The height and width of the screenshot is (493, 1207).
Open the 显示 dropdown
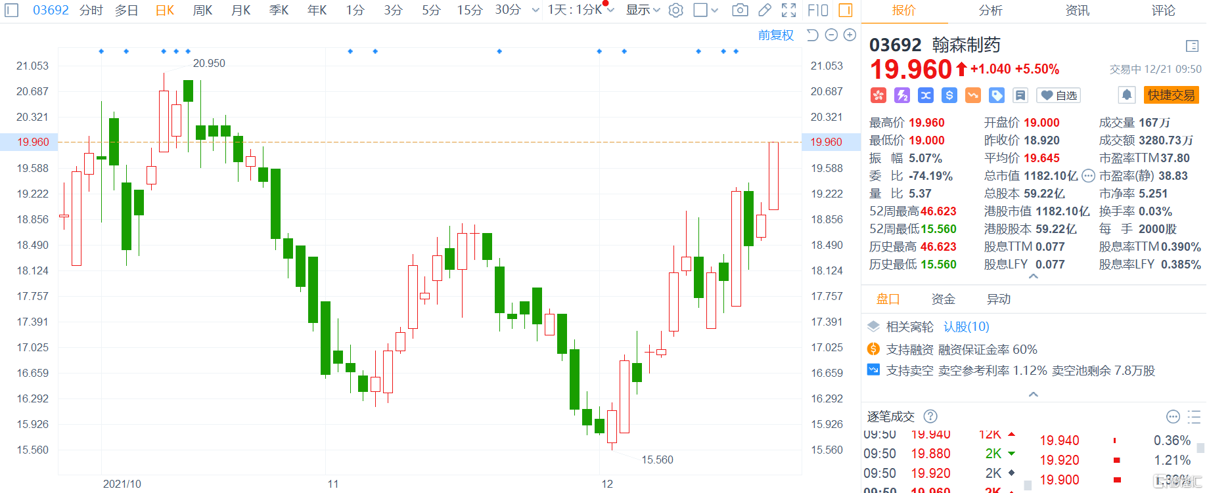pyautogui.click(x=643, y=11)
